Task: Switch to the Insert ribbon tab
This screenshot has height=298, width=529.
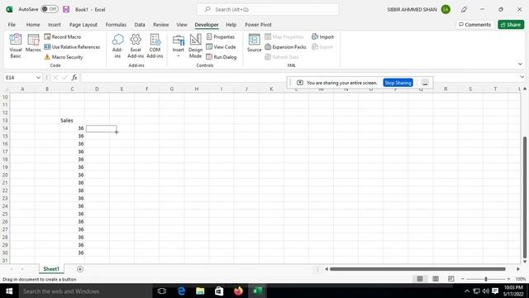Action: pos(55,25)
